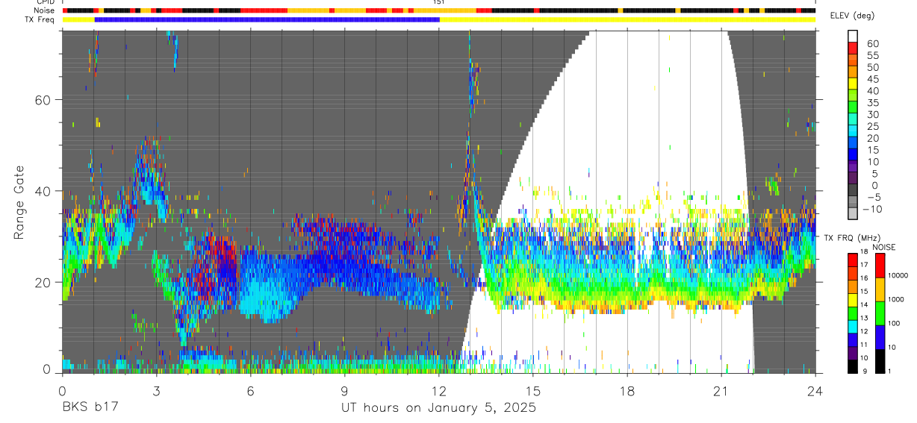Viewport: 917px width, 423px height.
Task: Click x-axis tick label '6'
Action: [250, 391]
